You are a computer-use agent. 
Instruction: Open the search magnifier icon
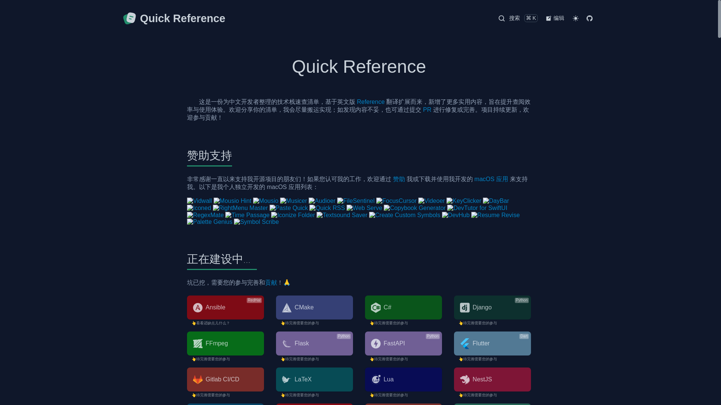click(x=502, y=18)
